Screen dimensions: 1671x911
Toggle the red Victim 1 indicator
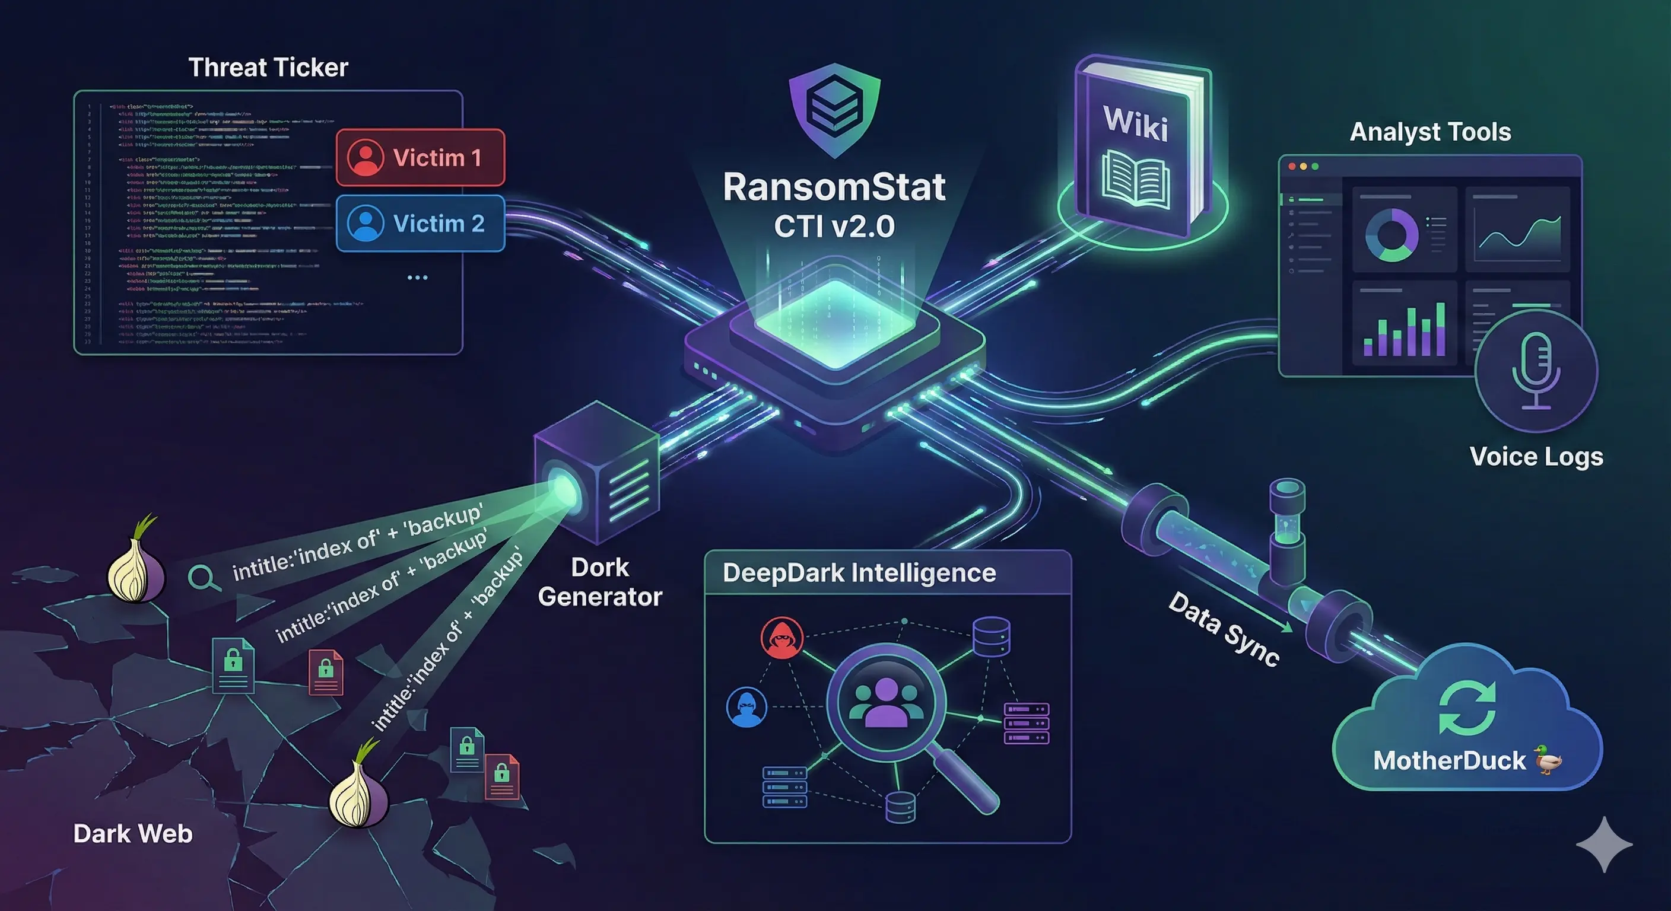420,158
